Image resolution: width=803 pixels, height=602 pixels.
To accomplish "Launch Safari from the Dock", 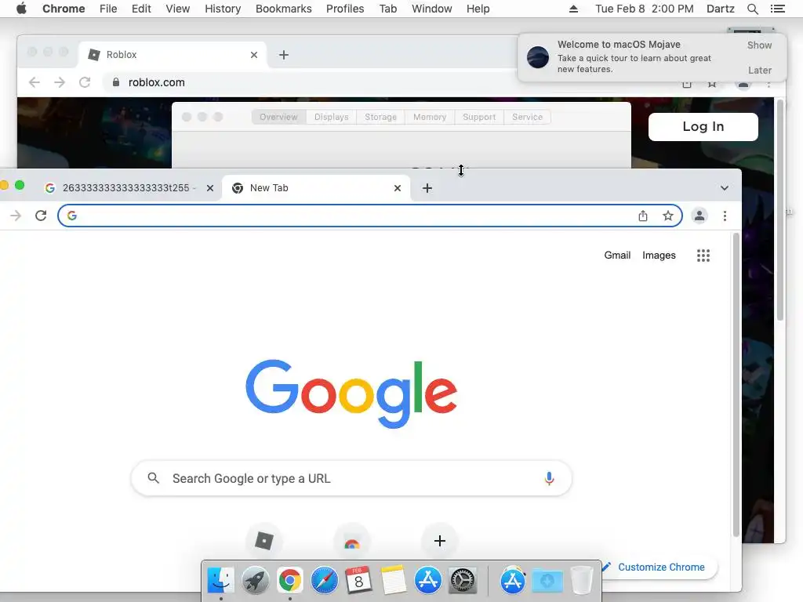I will [324, 581].
